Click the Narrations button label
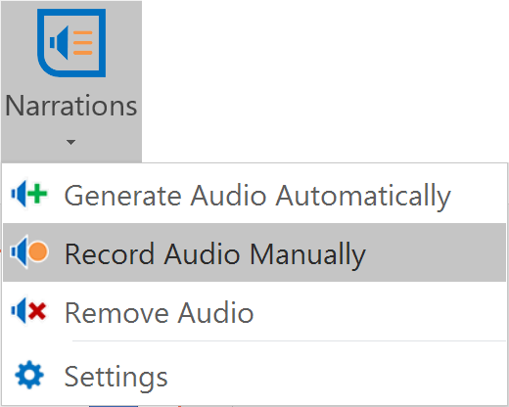This screenshot has height=407, width=509. click(x=71, y=106)
